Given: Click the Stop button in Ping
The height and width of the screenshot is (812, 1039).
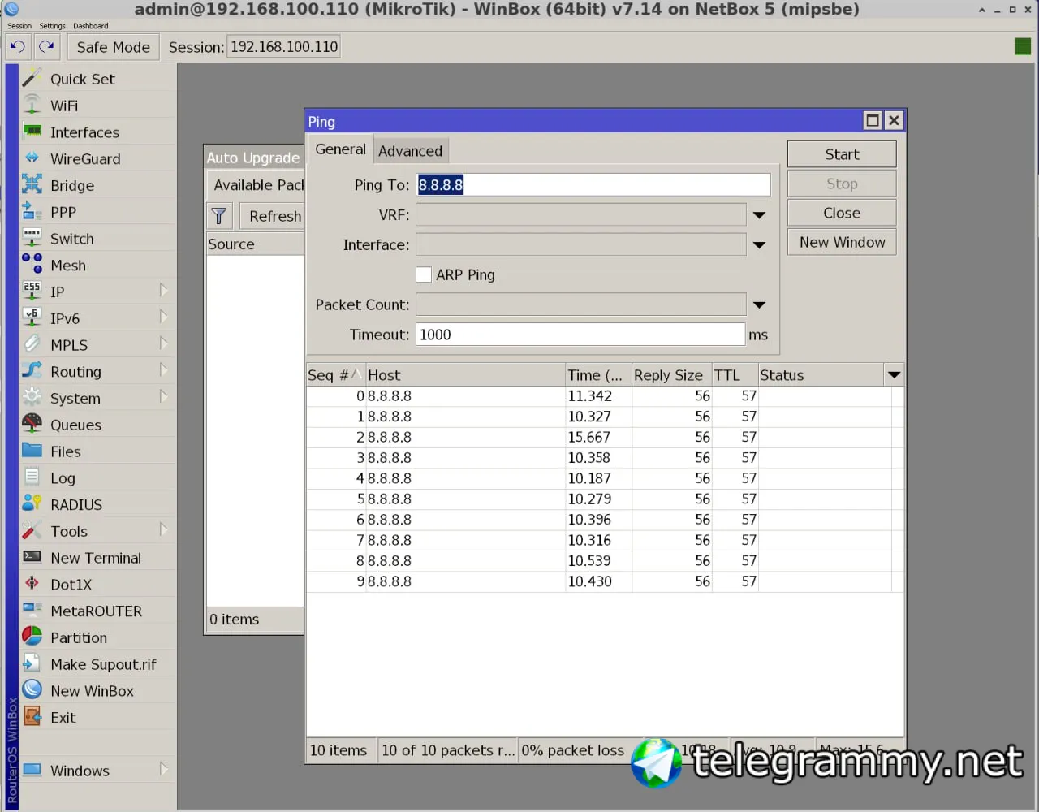Looking at the screenshot, I should coord(842,184).
